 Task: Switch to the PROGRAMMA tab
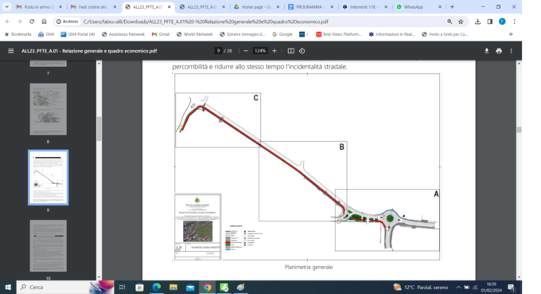click(x=310, y=7)
